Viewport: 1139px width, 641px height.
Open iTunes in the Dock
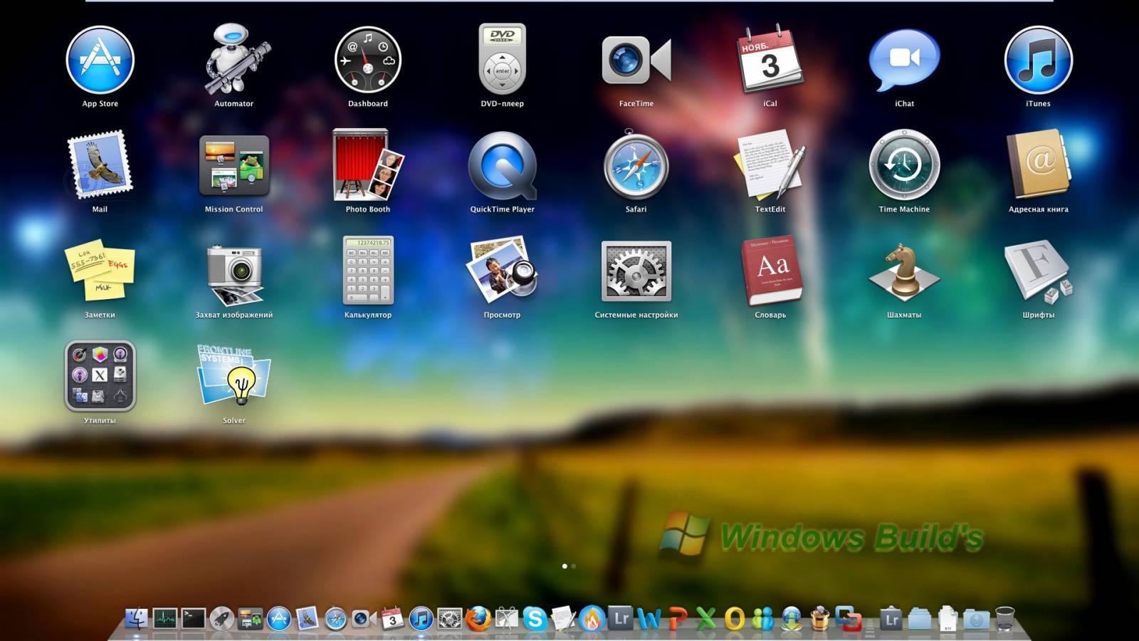point(421,619)
